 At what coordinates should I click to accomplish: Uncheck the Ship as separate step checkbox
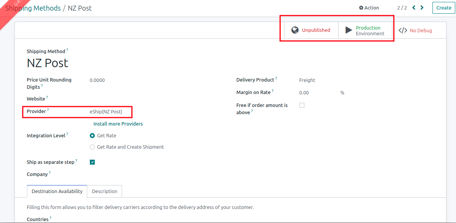tap(92, 162)
